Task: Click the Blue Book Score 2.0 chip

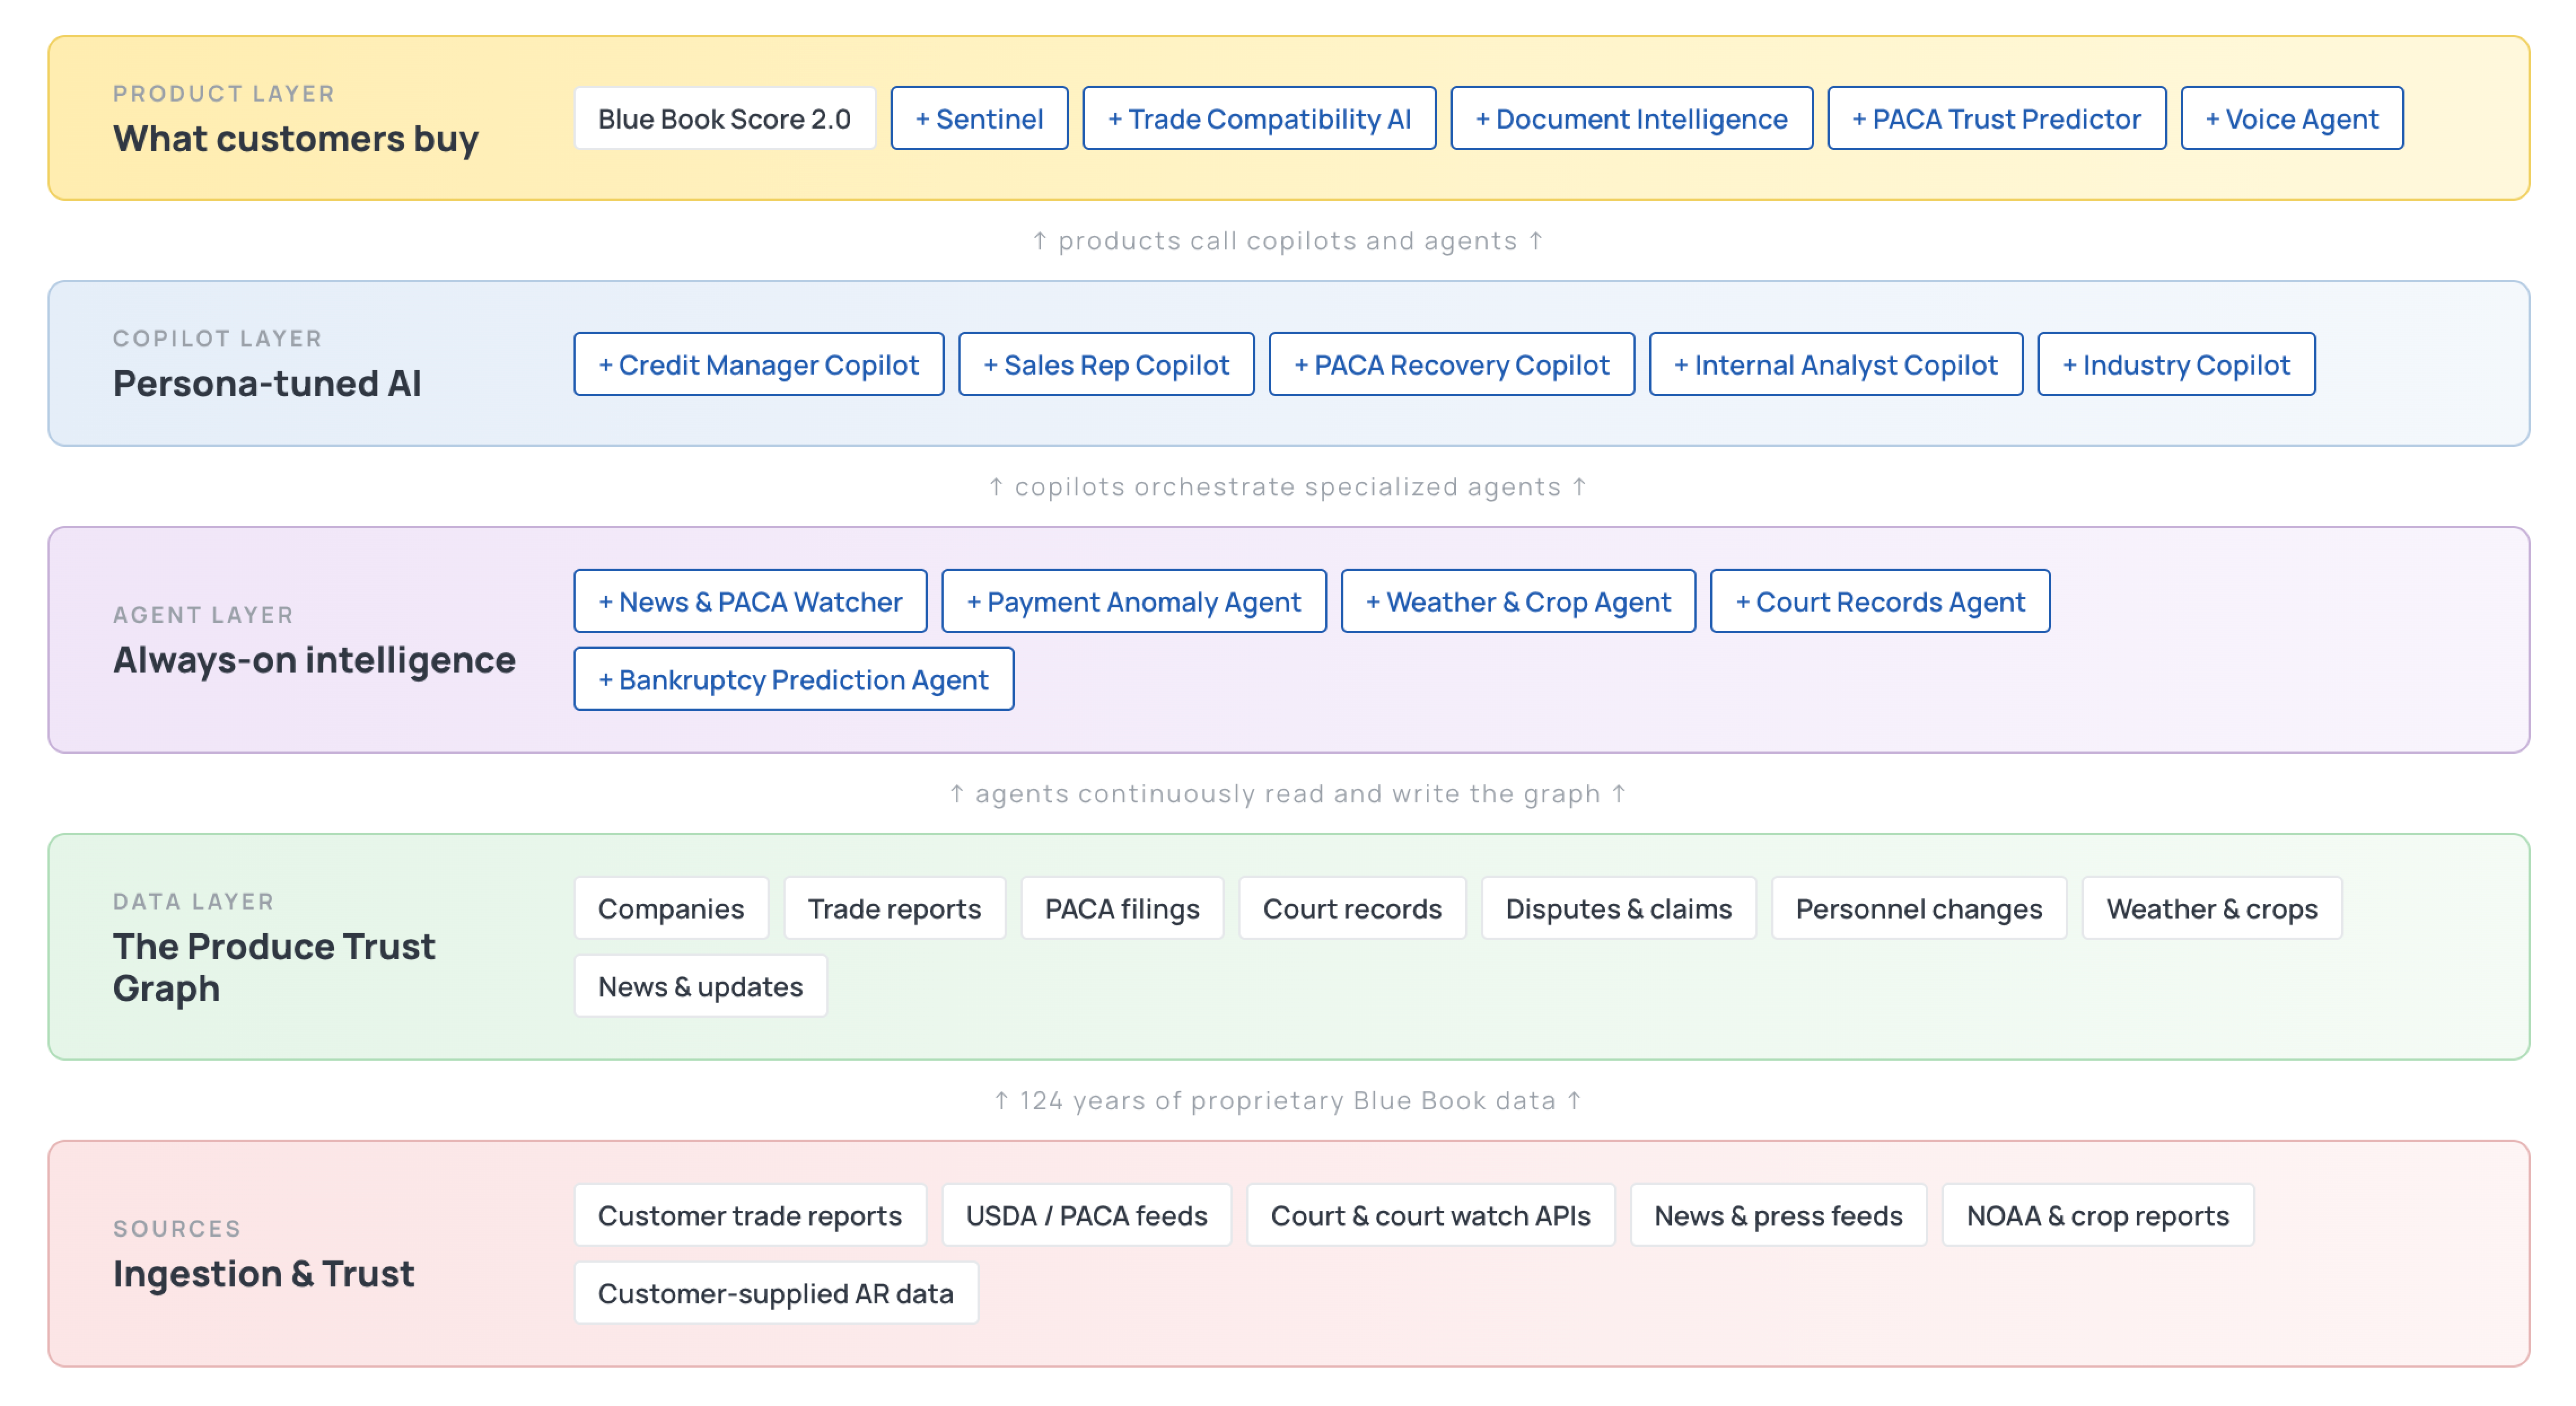Action: [x=724, y=119]
